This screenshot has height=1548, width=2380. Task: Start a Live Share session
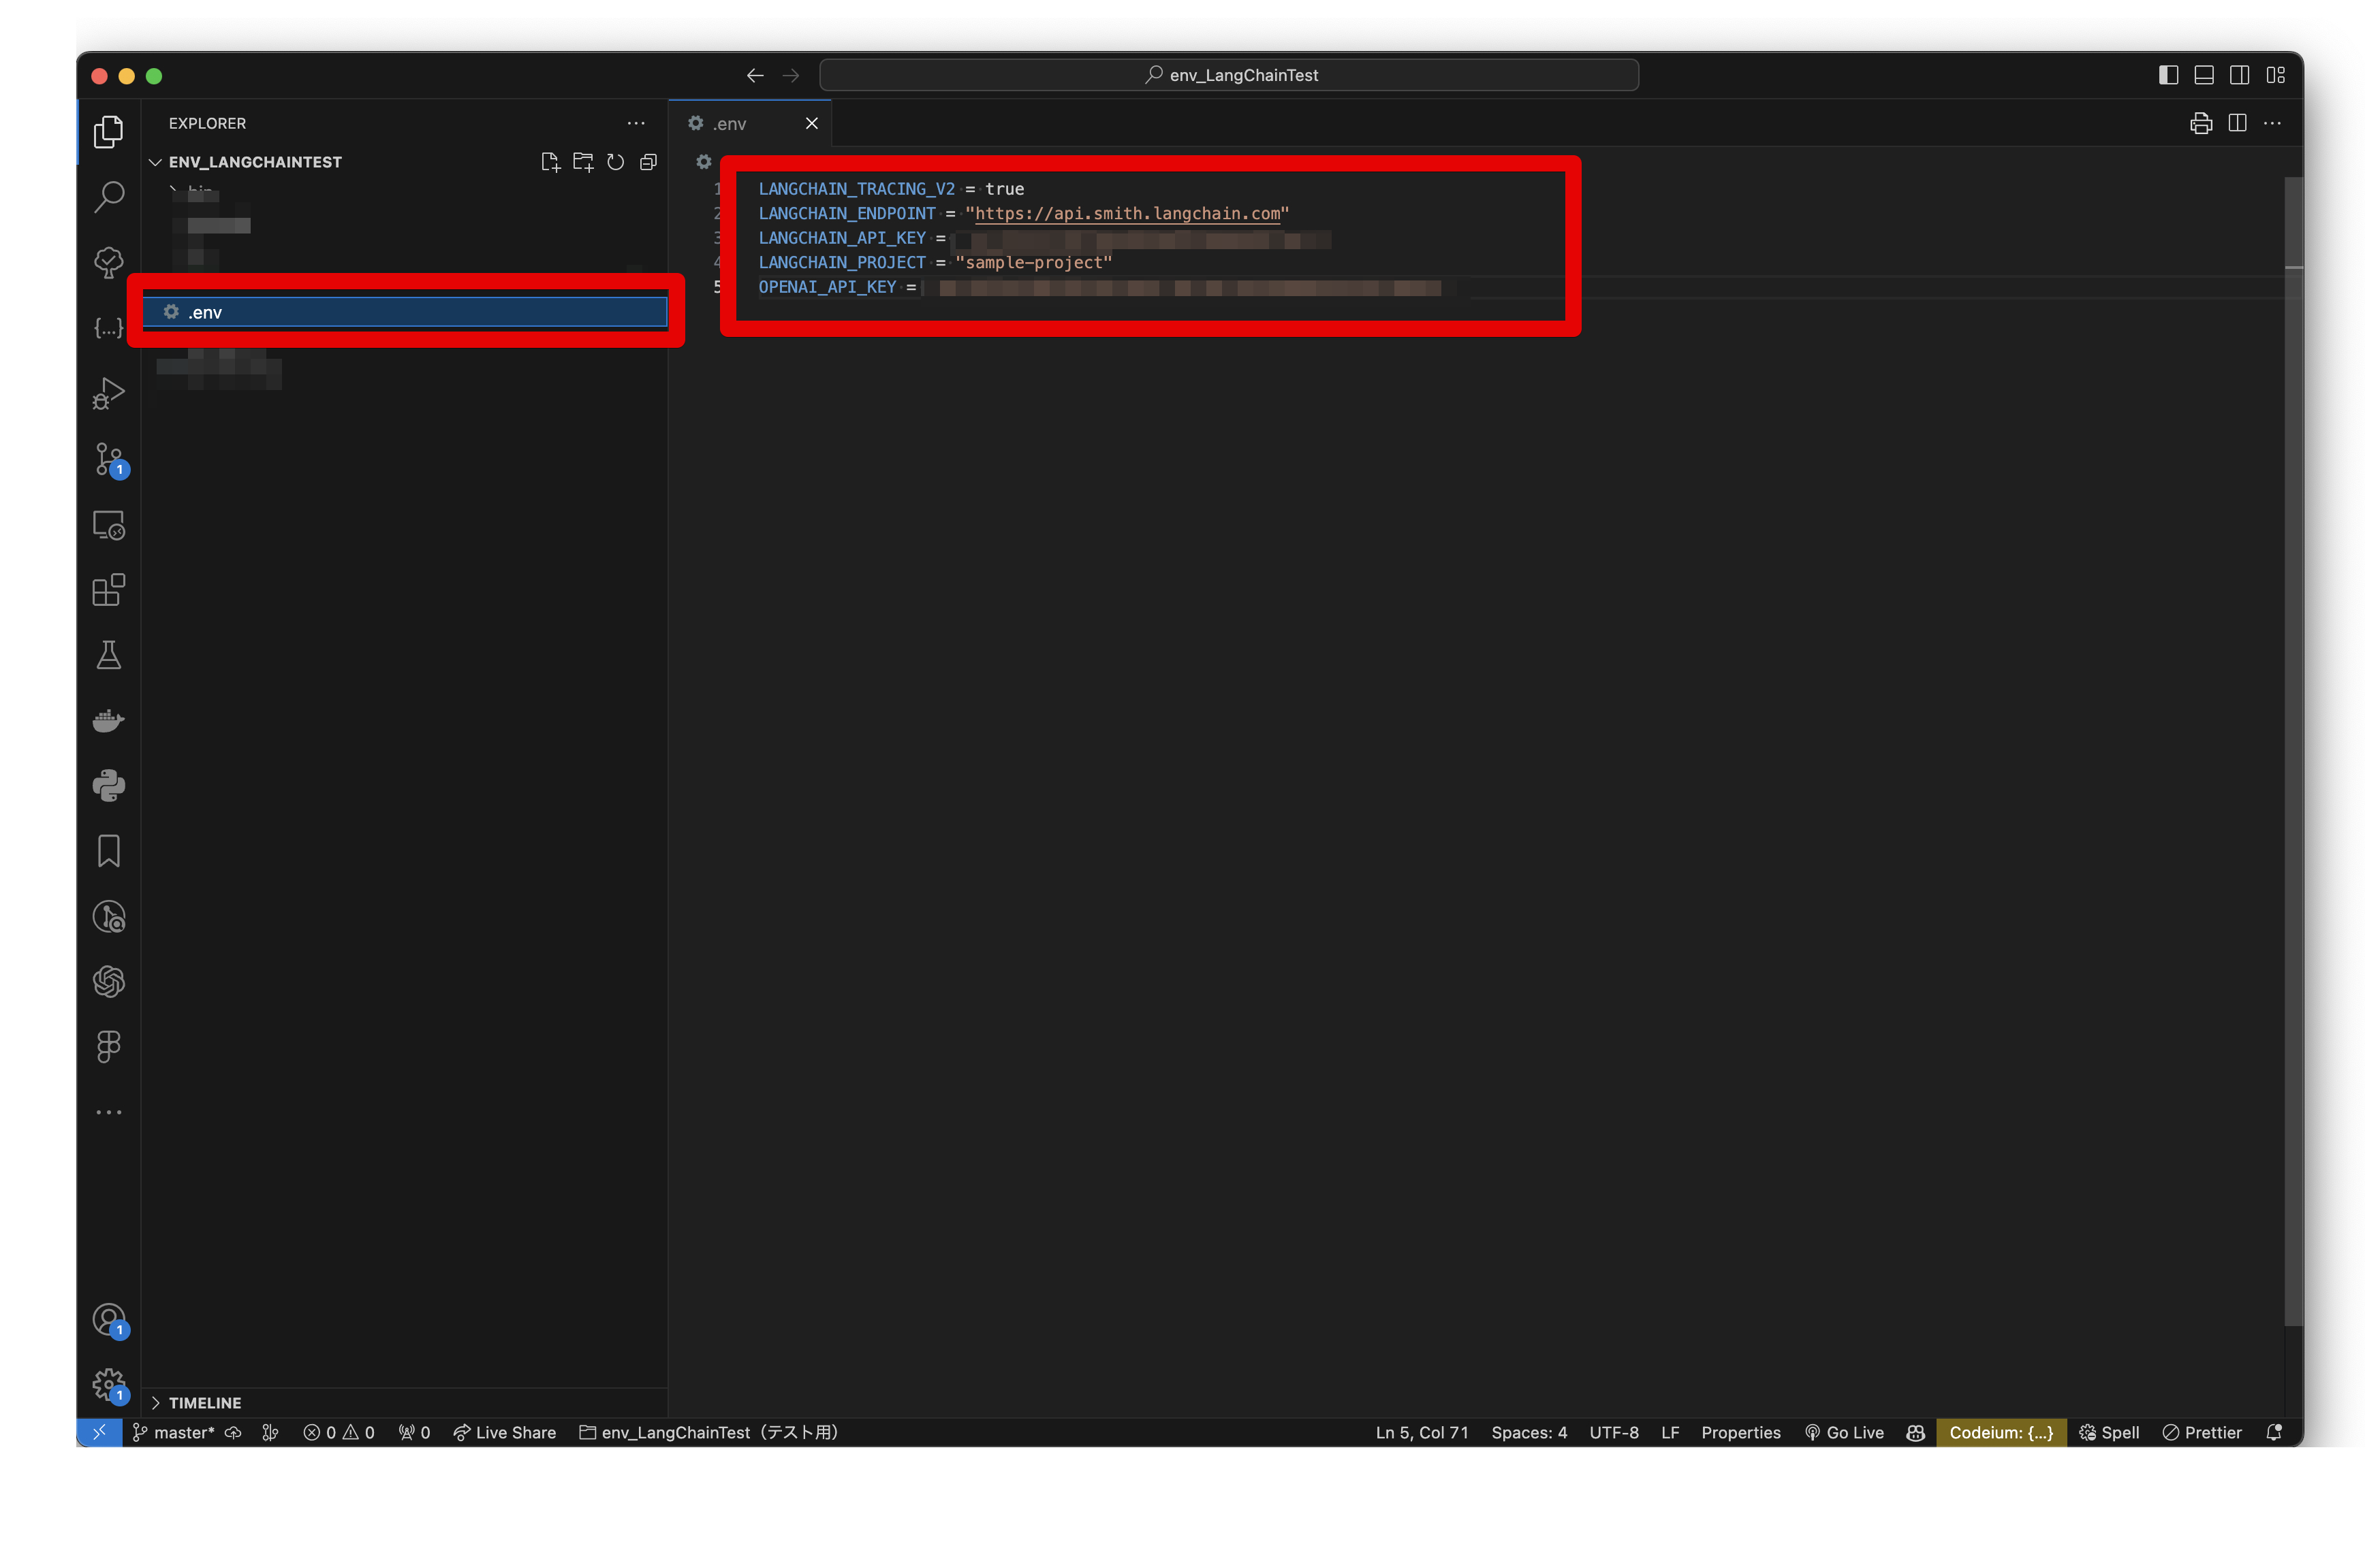504,1432
